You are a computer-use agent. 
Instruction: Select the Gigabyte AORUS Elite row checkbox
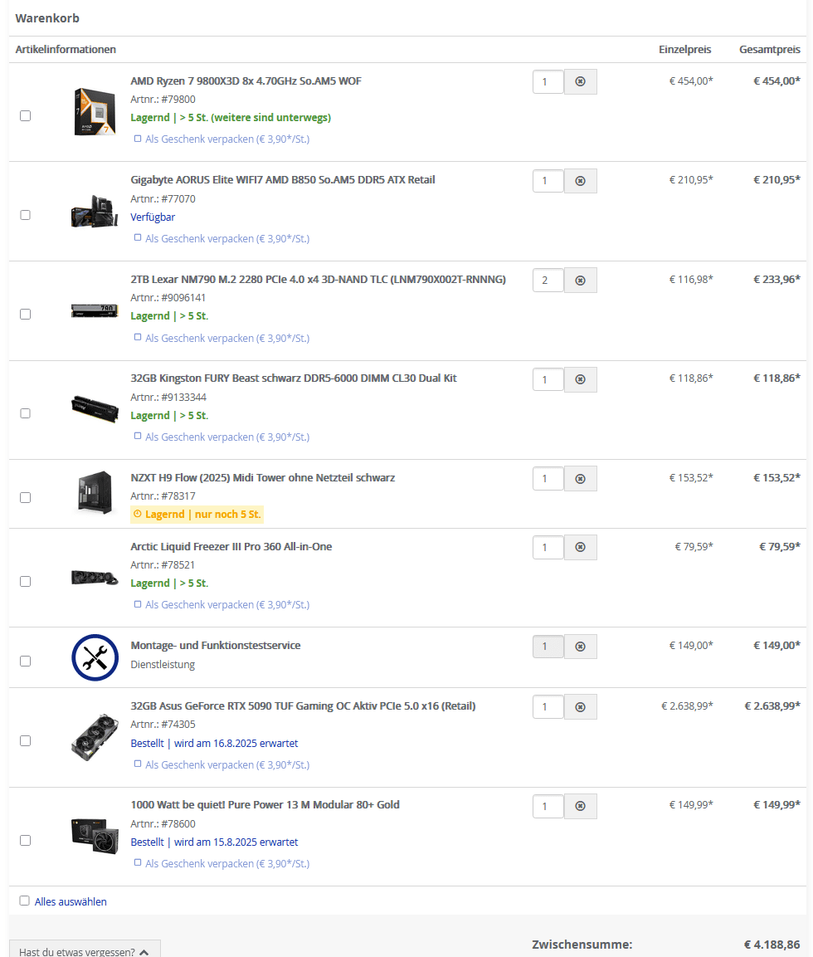pos(25,215)
